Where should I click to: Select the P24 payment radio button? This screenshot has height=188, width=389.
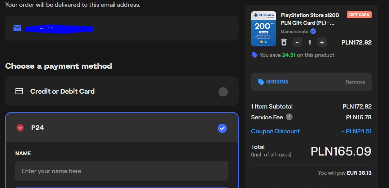tap(222, 128)
